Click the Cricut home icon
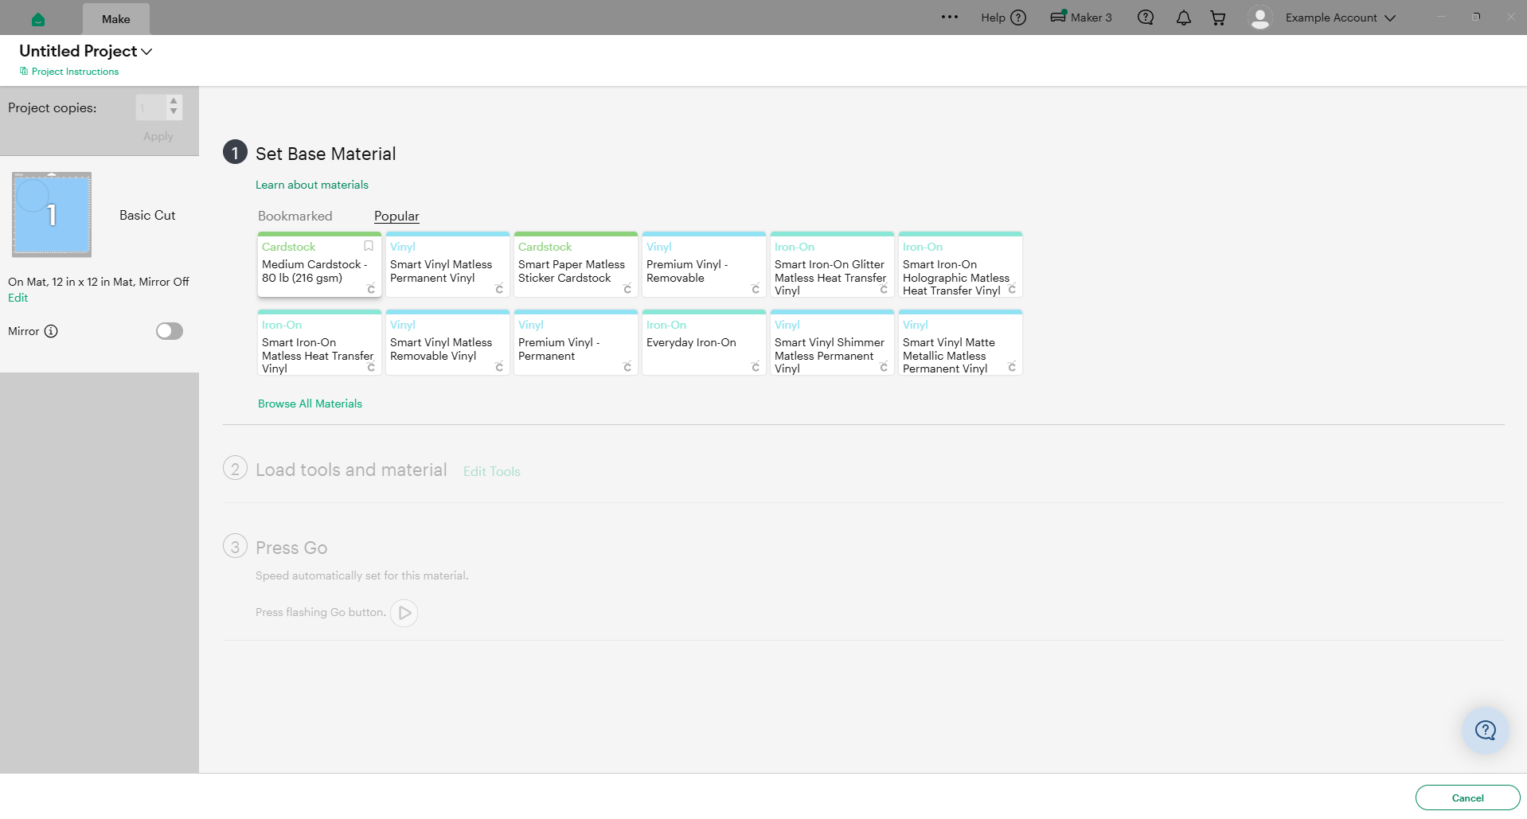Screen dimensions: 1527x819 (38, 19)
